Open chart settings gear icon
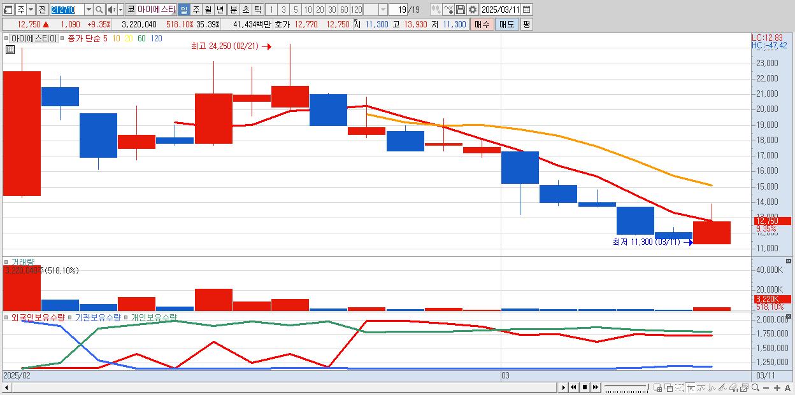The image size is (795, 395). (473, 10)
